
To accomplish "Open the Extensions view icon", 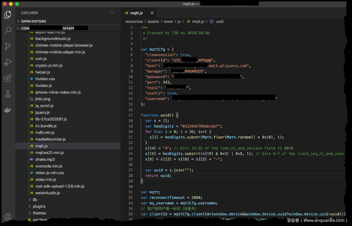I will tap(8, 78).
